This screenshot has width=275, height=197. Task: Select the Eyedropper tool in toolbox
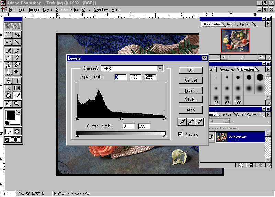pyautogui.click(x=17, y=95)
